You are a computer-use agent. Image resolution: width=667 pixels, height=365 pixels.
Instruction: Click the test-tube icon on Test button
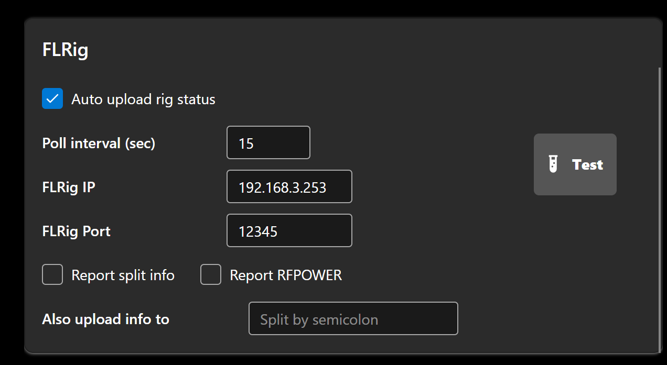tap(552, 164)
